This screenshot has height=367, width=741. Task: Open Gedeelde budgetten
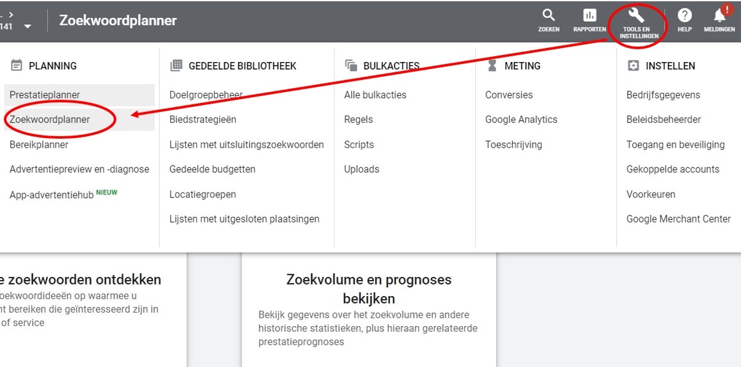click(x=213, y=169)
